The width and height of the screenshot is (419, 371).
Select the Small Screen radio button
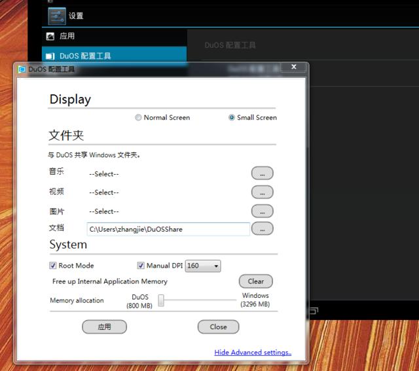tap(232, 118)
